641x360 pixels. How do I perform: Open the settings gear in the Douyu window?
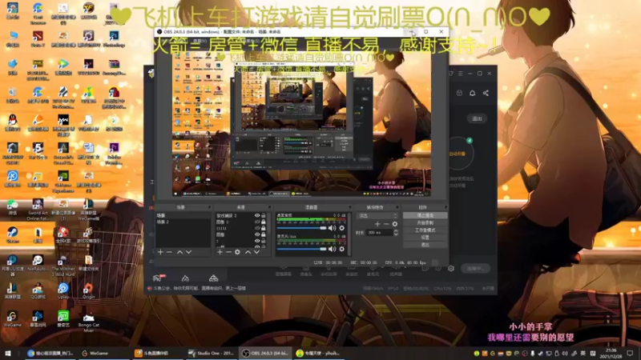451,268
